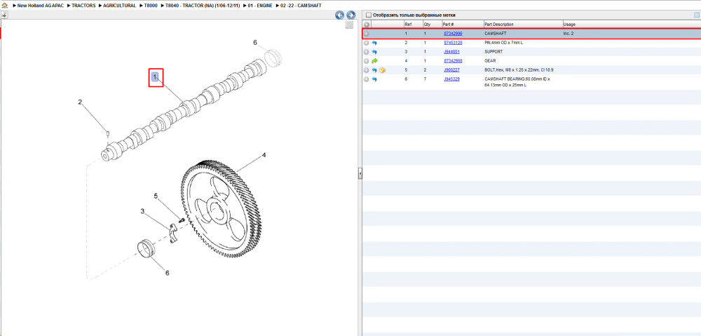Screen dimensions: 701x336
Task: Select callout 3 for the support in the diagram
Action: (142, 211)
